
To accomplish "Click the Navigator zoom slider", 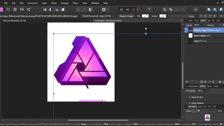I will [x=206, y=111].
